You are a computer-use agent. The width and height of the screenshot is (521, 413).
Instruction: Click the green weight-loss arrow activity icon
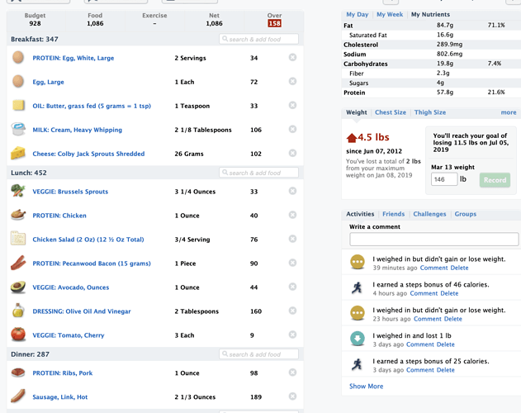point(358,339)
